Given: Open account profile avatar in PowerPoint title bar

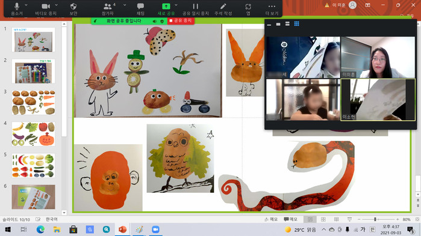Looking at the screenshot, I should (352, 5).
